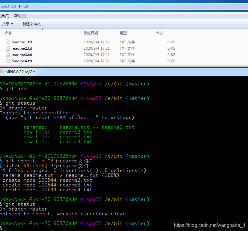Select the readme4.txt file name
Viewport: 248px width, 231px height.
tap(22, 61)
